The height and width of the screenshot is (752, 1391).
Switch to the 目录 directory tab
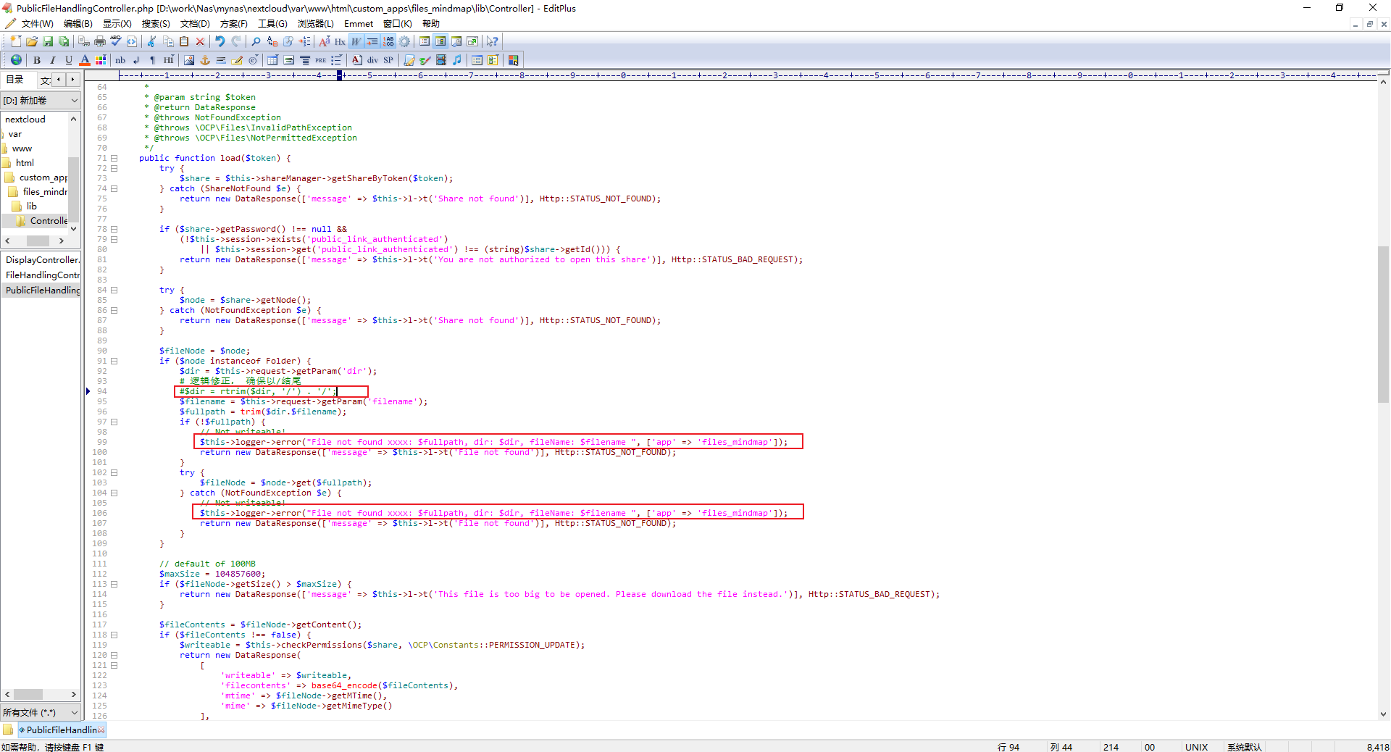click(x=15, y=80)
